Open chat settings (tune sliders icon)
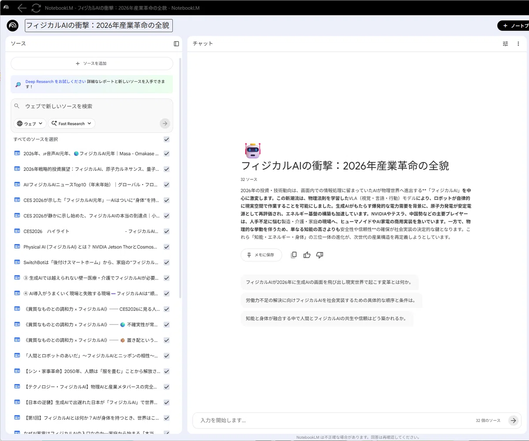 tap(505, 44)
